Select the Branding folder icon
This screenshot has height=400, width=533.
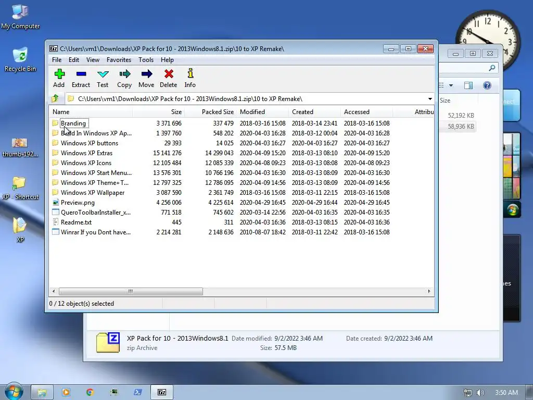coord(55,123)
